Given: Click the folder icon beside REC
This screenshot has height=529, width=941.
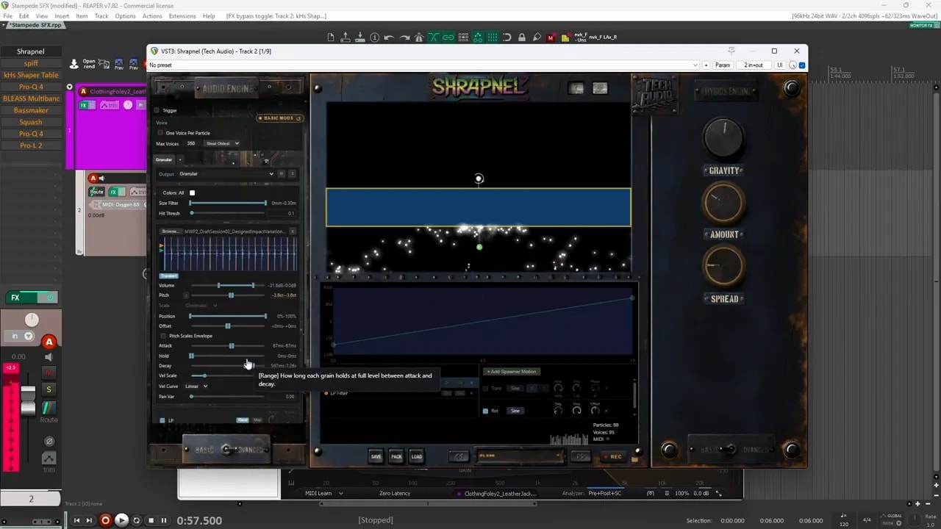Looking at the screenshot, I should click(634, 458).
